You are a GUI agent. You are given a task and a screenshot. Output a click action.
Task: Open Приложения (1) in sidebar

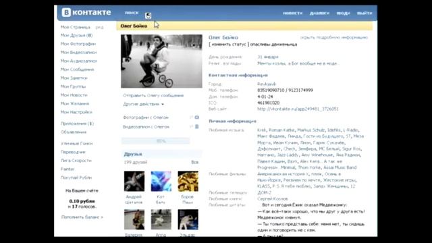point(77,124)
